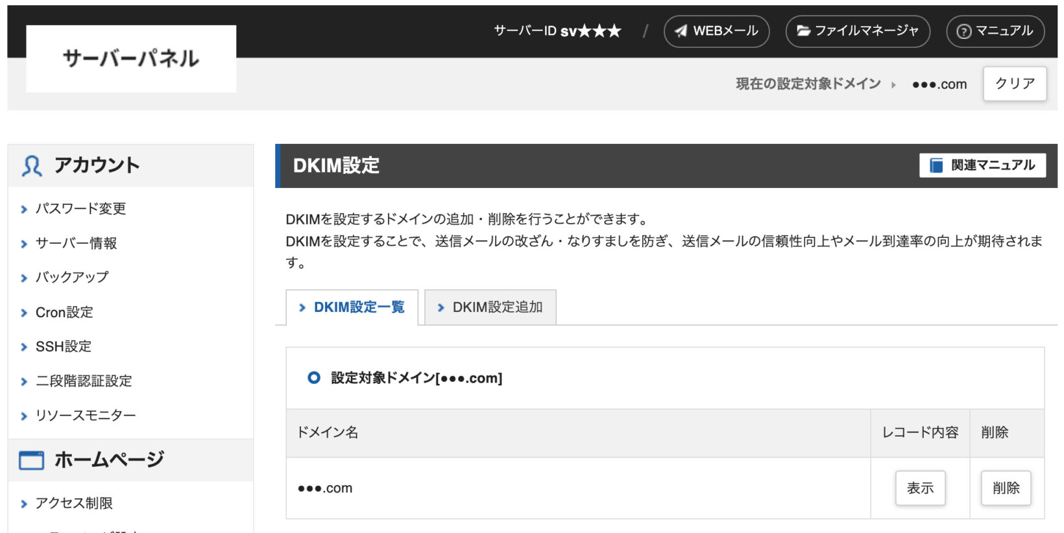Switch to the DKIM設定一覧 tab
1064x533 pixels.
(352, 307)
